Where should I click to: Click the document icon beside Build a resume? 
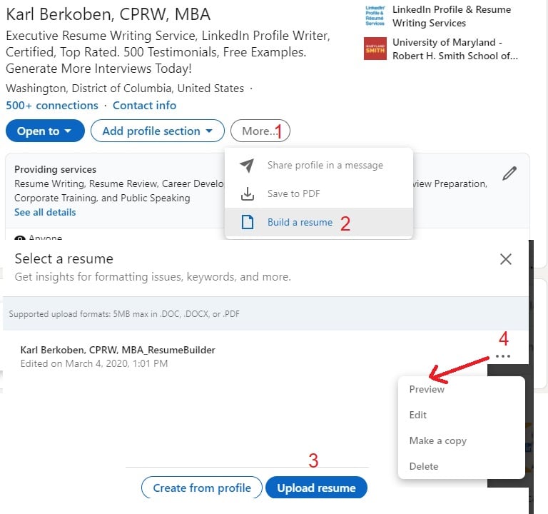[248, 222]
